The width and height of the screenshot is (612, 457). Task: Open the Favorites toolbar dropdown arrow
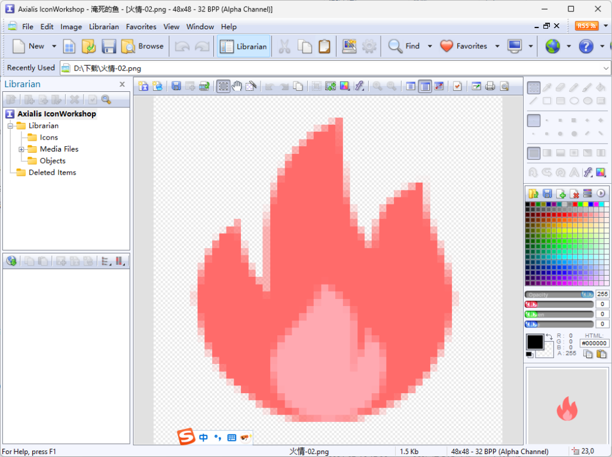(x=497, y=47)
